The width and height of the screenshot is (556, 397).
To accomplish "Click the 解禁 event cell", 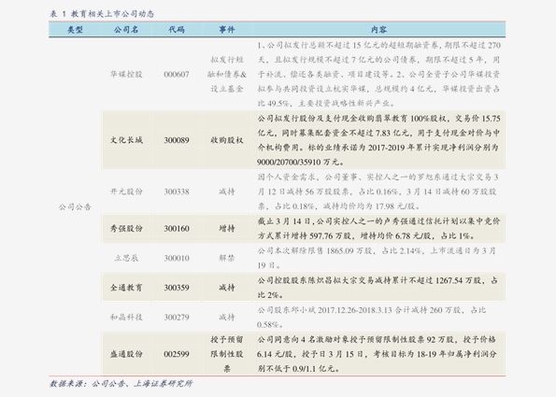I will pyautogui.click(x=226, y=258).
